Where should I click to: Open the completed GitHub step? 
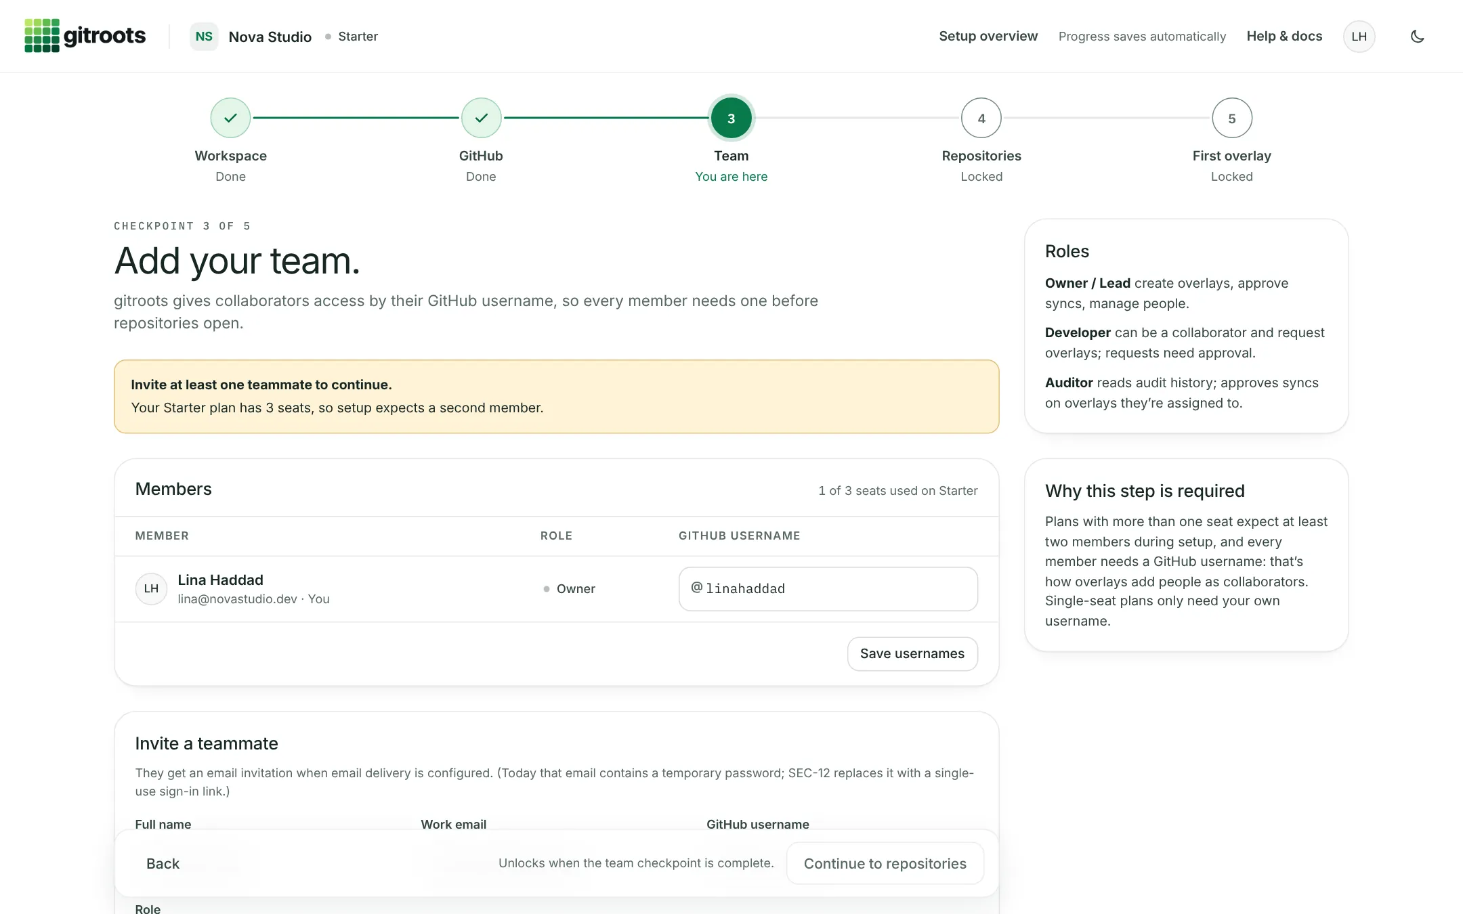click(481, 118)
